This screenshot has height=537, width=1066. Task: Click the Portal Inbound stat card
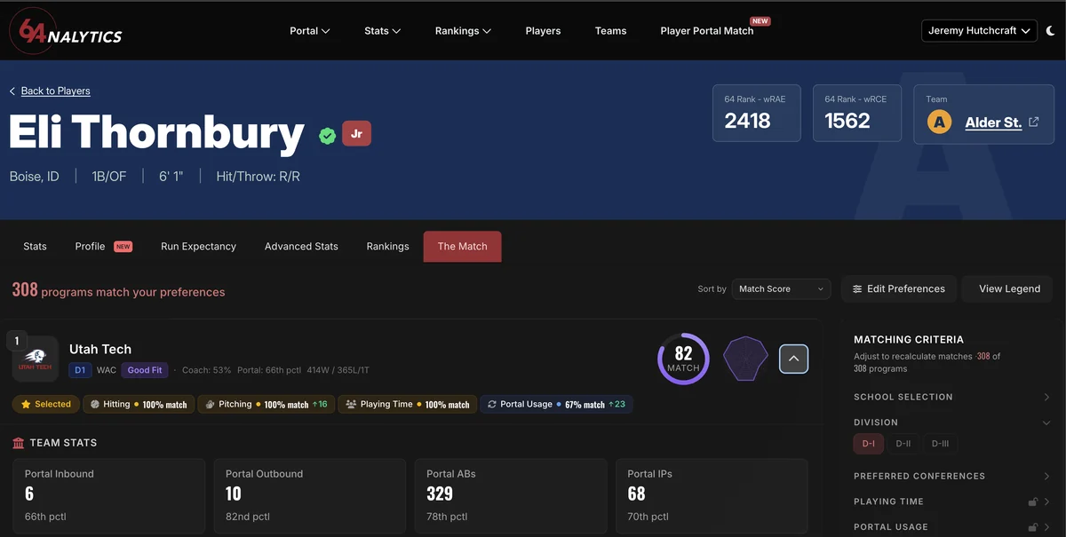[x=108, y=495]
